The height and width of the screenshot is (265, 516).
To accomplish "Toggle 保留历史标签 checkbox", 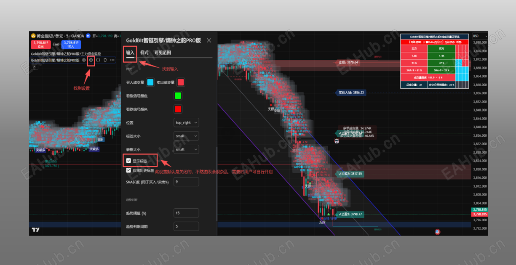I will [x=128, y=170].
